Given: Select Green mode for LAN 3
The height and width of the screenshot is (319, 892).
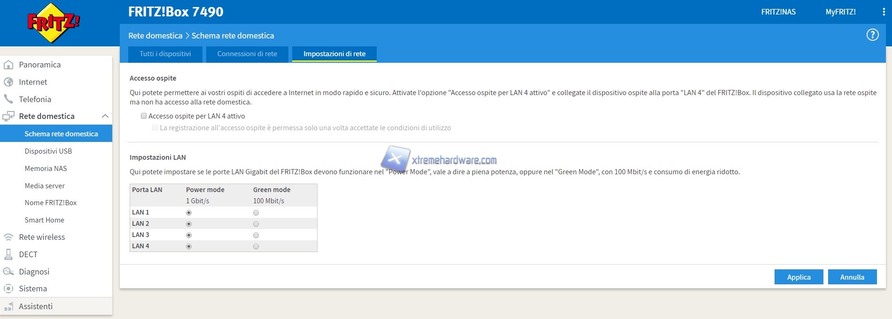Looking at the screenshot, I should pos(256,235).
